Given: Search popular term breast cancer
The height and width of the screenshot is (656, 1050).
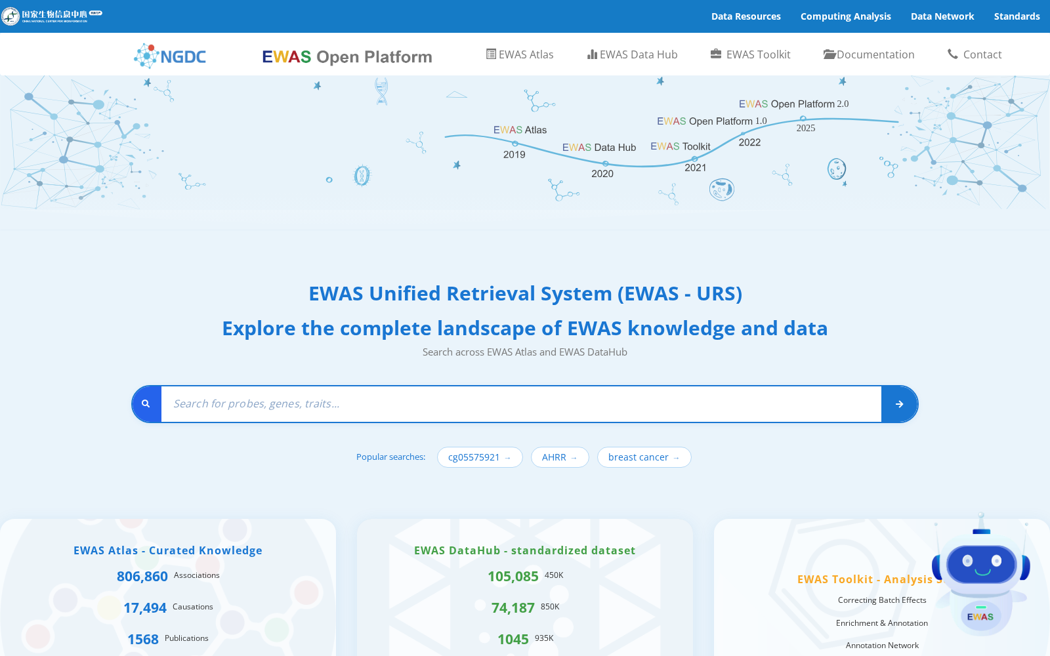Looking at the screenshot, I should (644, 457).
